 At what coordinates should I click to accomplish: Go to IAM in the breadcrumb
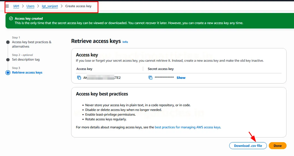point(16,6)
